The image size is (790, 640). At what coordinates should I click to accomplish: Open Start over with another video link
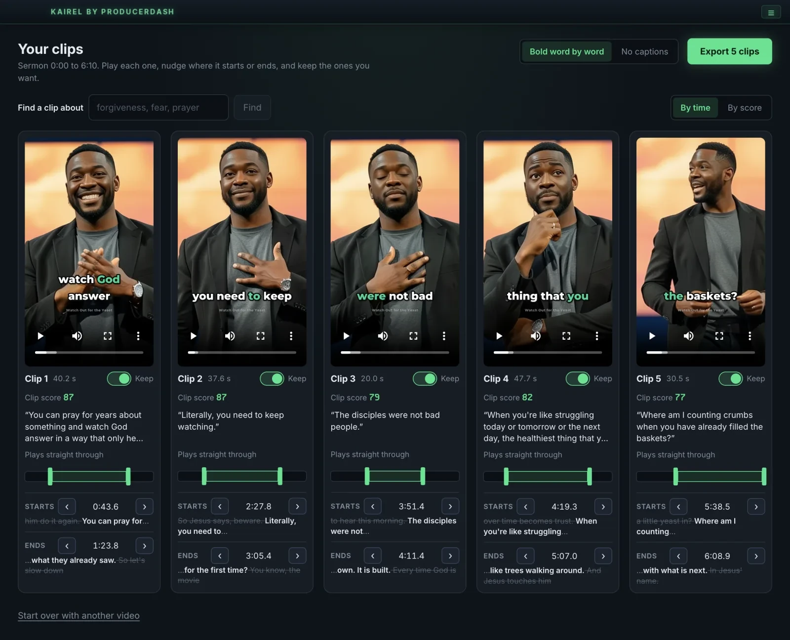point(79,616)
